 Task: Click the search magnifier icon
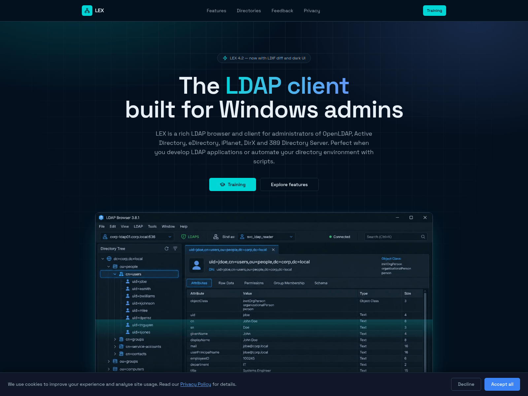click(x=423, y=237)
